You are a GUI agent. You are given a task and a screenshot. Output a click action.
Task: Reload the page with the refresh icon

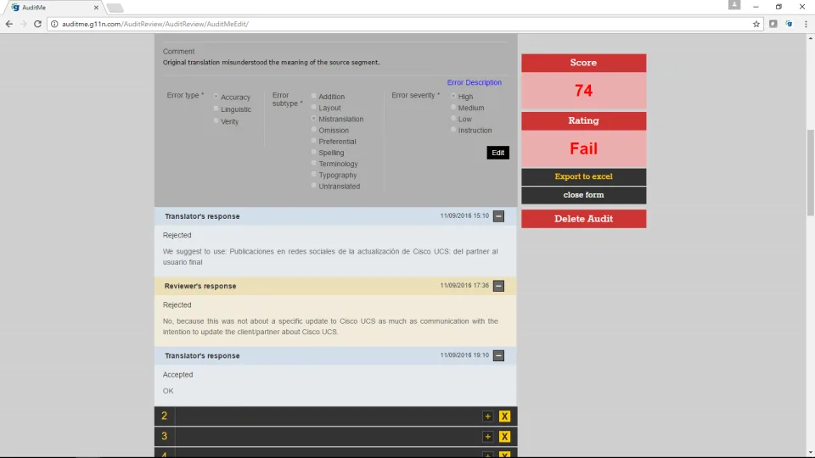coord(37,24)
